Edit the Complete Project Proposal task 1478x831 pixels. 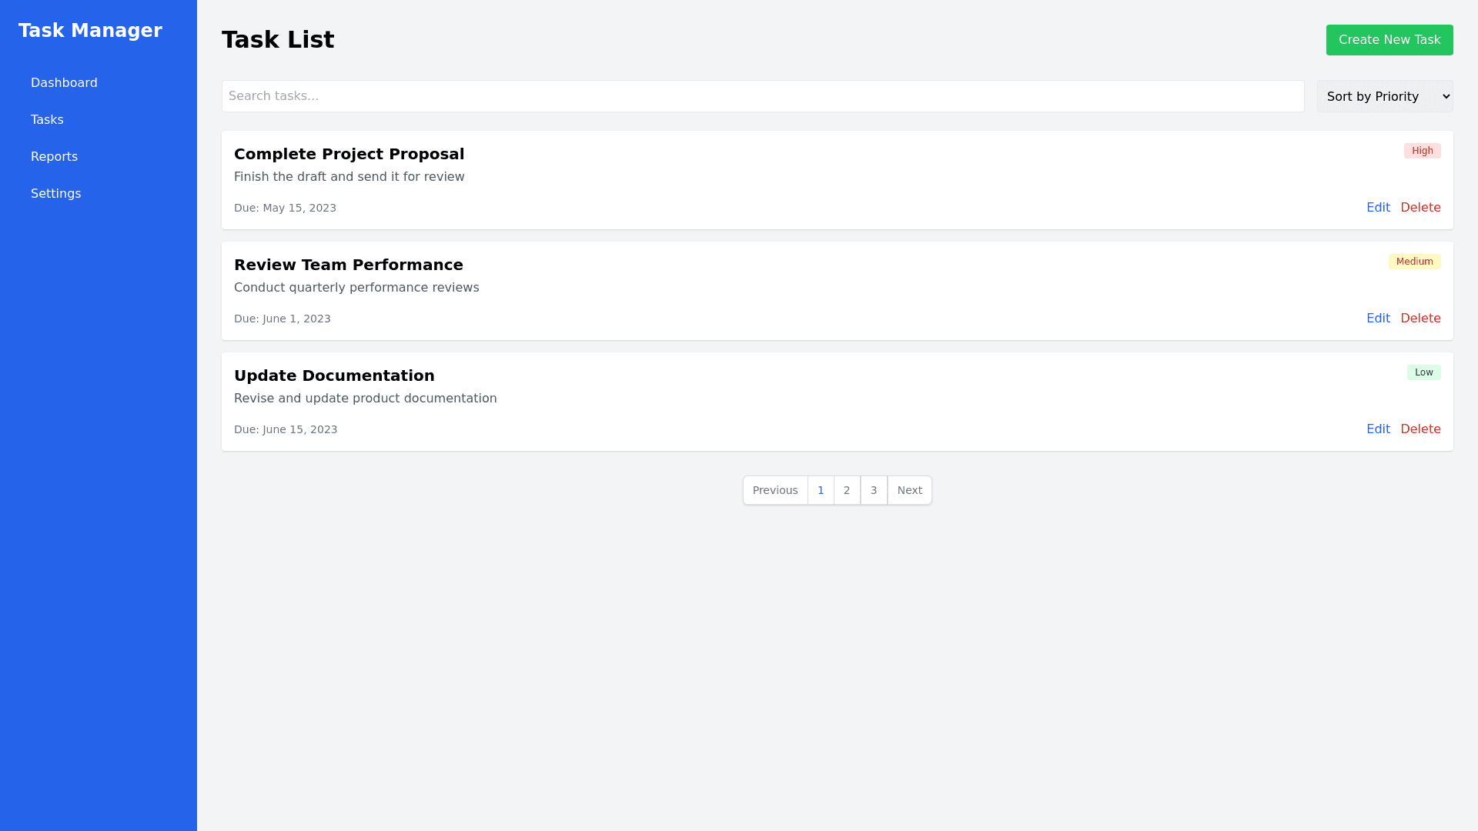coord(1378,208)
